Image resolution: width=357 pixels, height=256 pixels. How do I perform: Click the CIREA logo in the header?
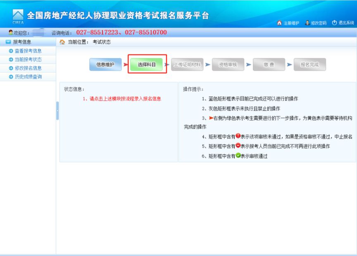[18, 17]
